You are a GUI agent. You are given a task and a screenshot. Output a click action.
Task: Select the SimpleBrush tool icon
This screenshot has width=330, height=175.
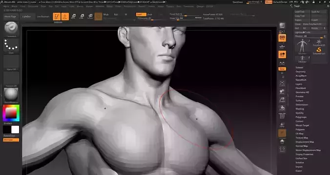tap(319, 51)
